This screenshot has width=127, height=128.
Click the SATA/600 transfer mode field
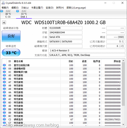(65, 42)
